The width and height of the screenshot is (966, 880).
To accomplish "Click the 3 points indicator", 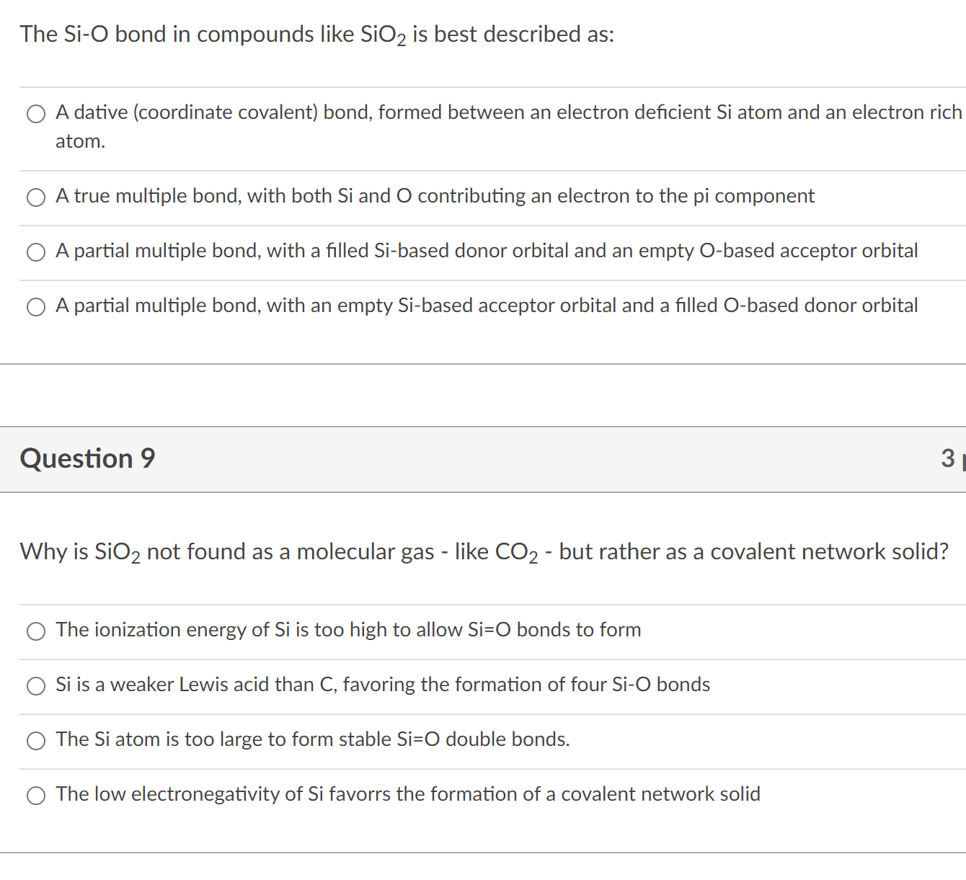I will [x=949, y=458].
